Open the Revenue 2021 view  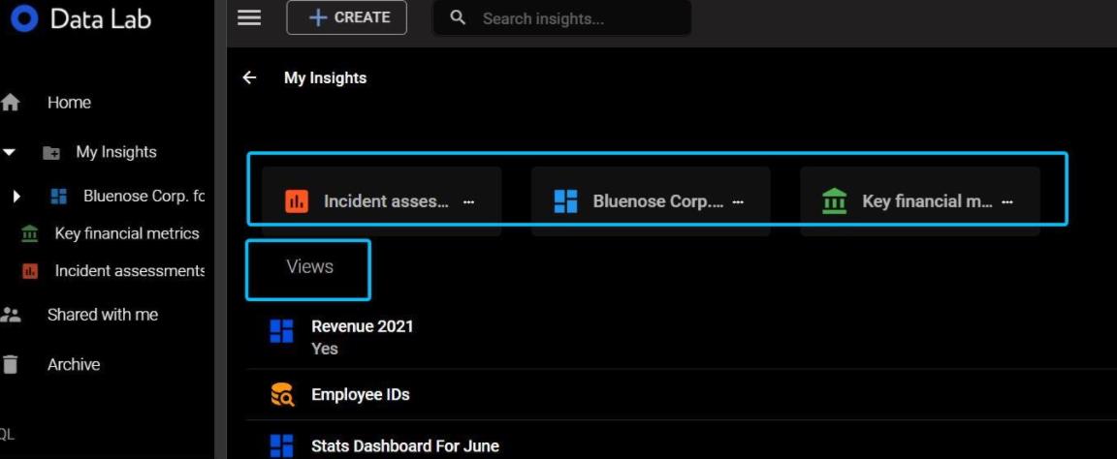[362, 326]
